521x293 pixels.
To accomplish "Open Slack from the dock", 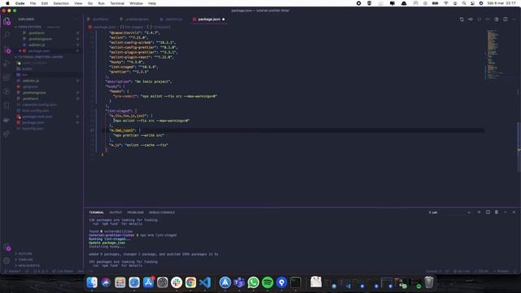I will (x=177, y=282).
